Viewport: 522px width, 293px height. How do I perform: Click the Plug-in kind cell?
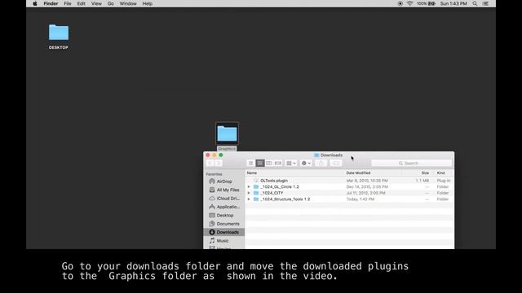[x=444, y=181]
